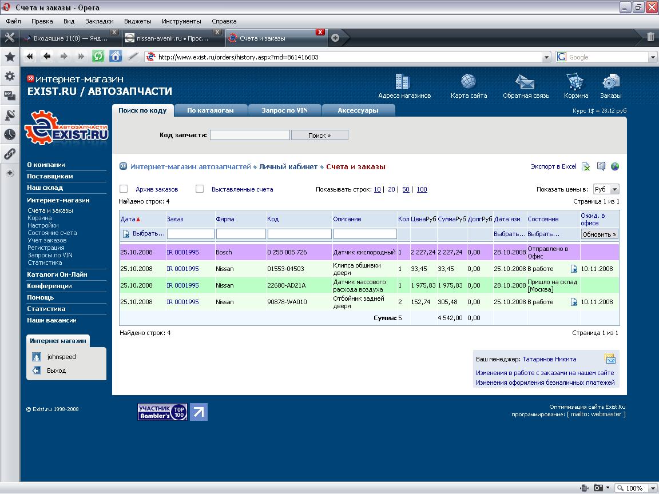Switch to По каталогам tab
The image size is (659, 494).
[210, 110]
